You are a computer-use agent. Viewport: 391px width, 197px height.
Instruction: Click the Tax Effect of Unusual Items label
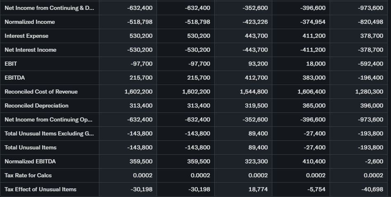tap(40, 189)
